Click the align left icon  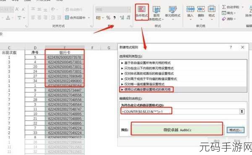click(33, 17)
